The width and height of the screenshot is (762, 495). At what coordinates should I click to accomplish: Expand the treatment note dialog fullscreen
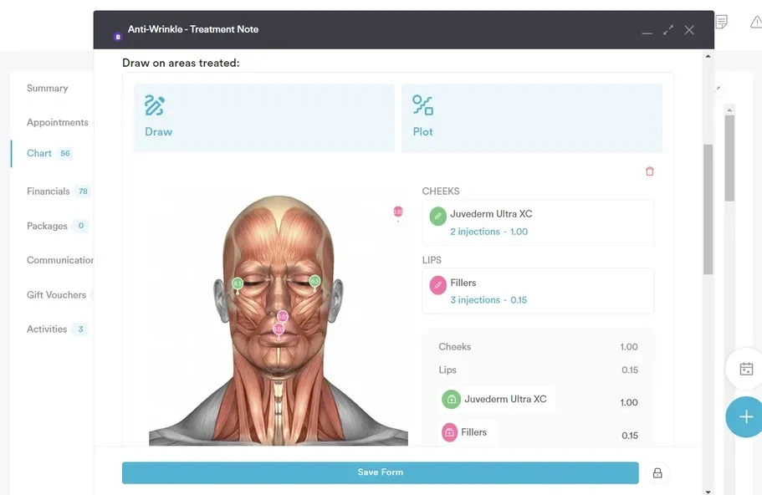[668, 30]
